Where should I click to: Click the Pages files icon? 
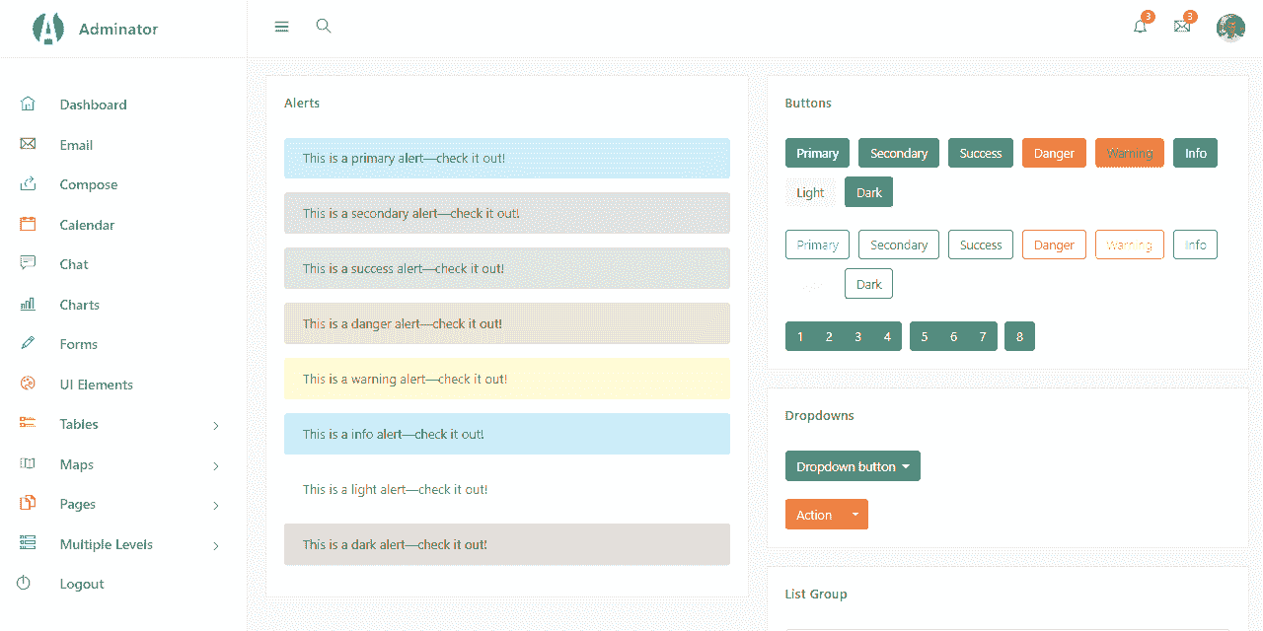28,503
